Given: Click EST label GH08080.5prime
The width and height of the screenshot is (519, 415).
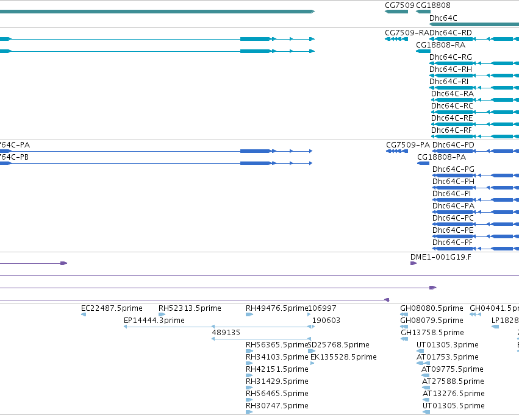Looking at the screenshot, I should (x=432, y=308).
